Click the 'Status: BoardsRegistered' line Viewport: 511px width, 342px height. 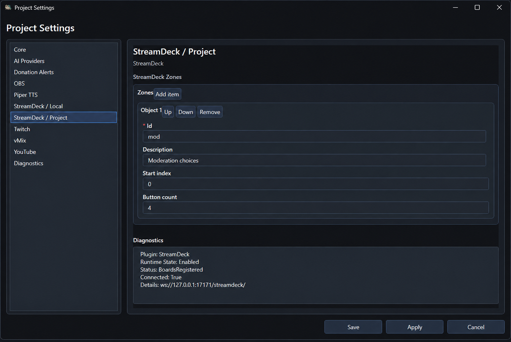(172, 270)
